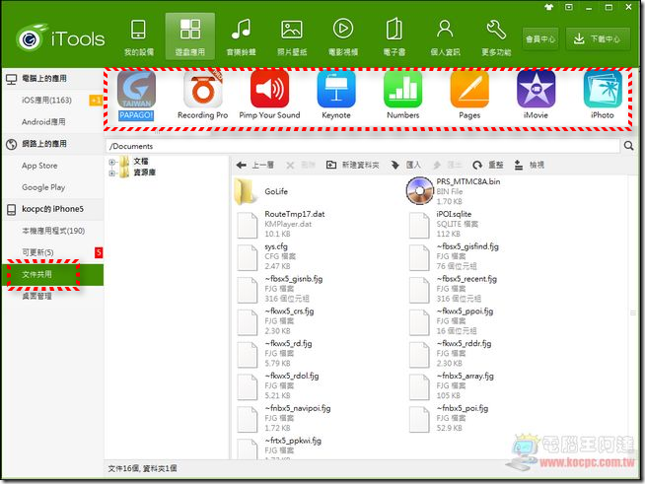
Task: Select the sys.cfg file
Action: 267,256
